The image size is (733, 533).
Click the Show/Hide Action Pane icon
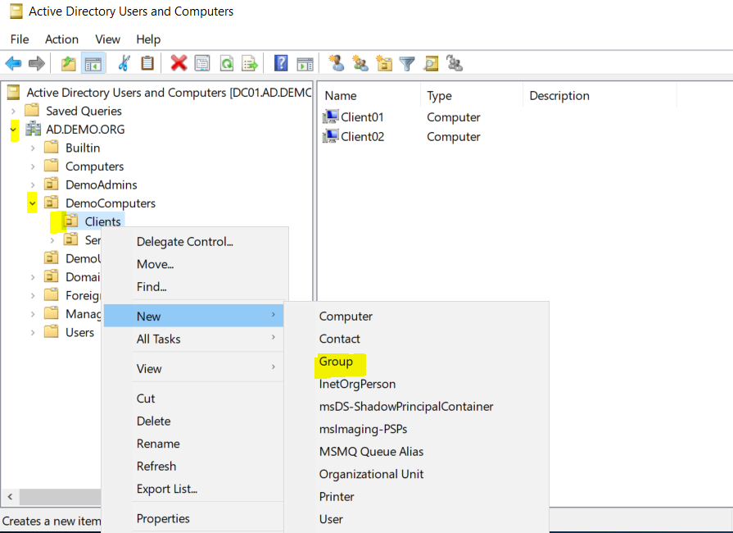tap(305, 63)
